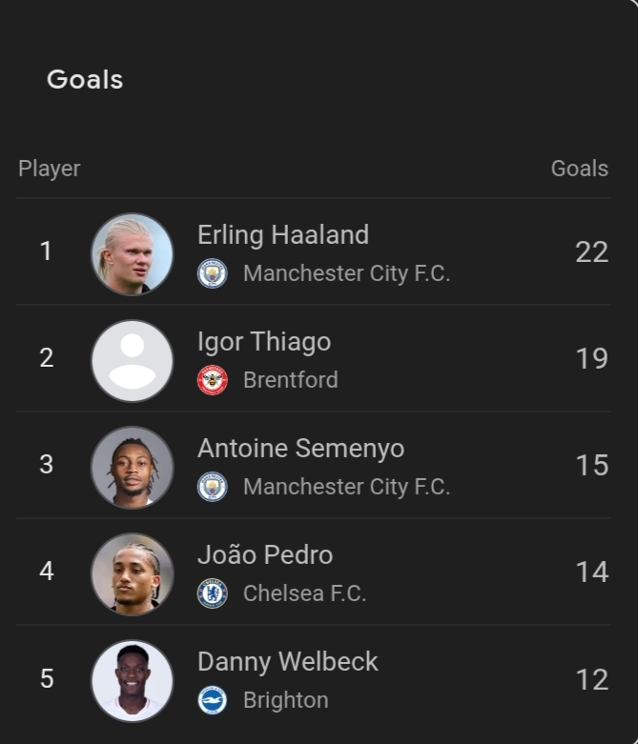Click Manchester City crest beside Haaland

[x=212, y=273]
